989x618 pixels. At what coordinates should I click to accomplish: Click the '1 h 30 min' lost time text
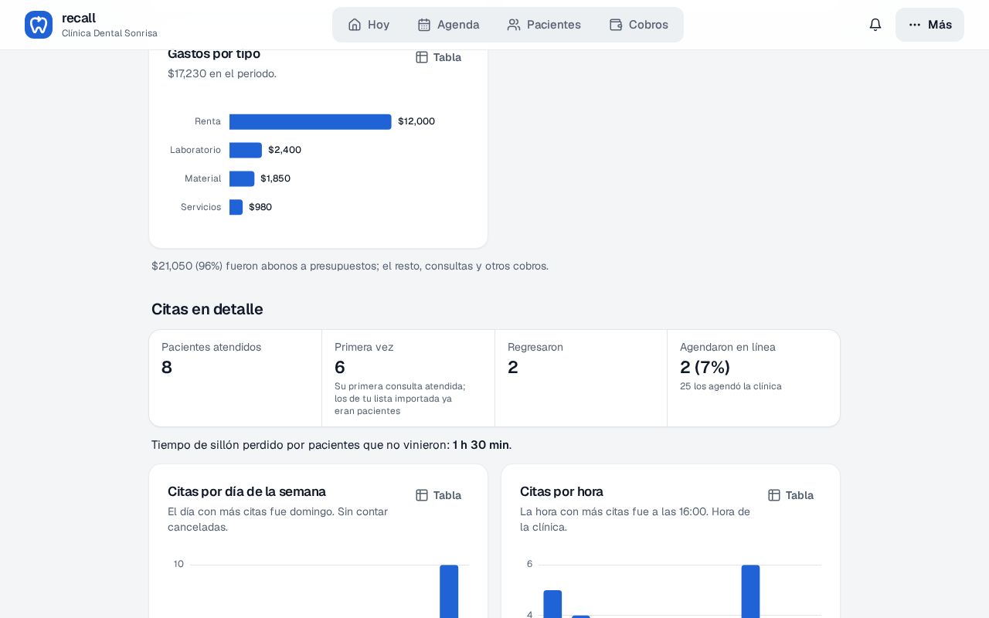click(x=481, y=445)
